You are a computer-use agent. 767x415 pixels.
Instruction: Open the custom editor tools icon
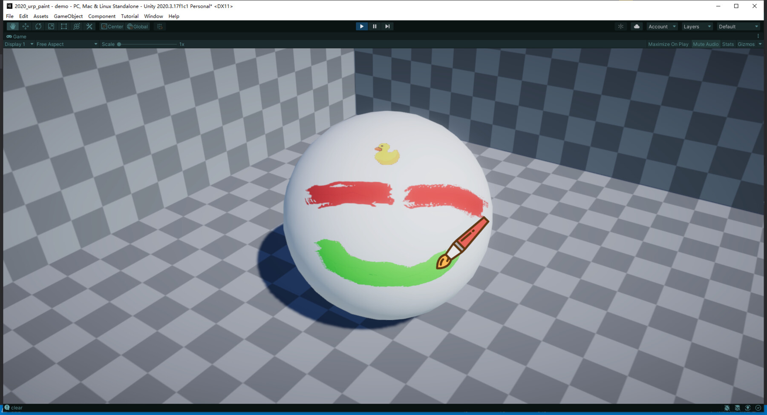89,26
